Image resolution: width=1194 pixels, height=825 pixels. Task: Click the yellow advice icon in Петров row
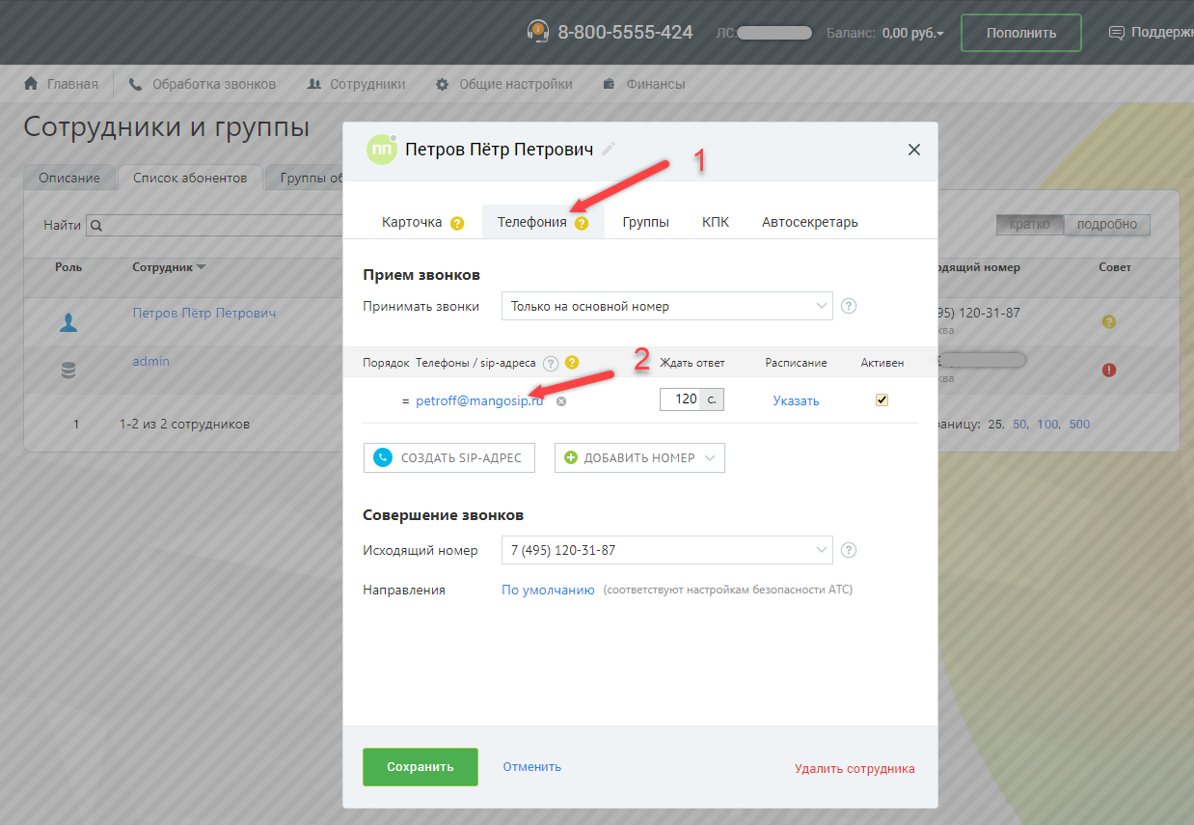click(x=1108, y=321)
